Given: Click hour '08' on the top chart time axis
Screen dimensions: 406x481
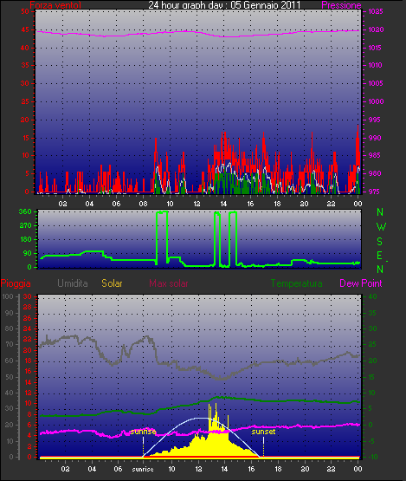Looking at the screenshot, I should [143, 204].
